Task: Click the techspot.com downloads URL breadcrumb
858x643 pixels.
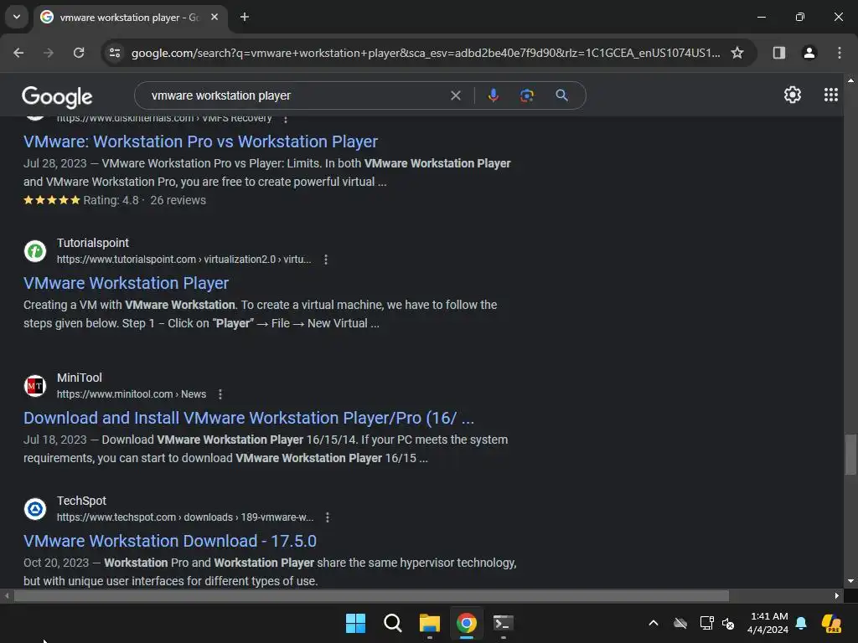Action: point(185,517)
